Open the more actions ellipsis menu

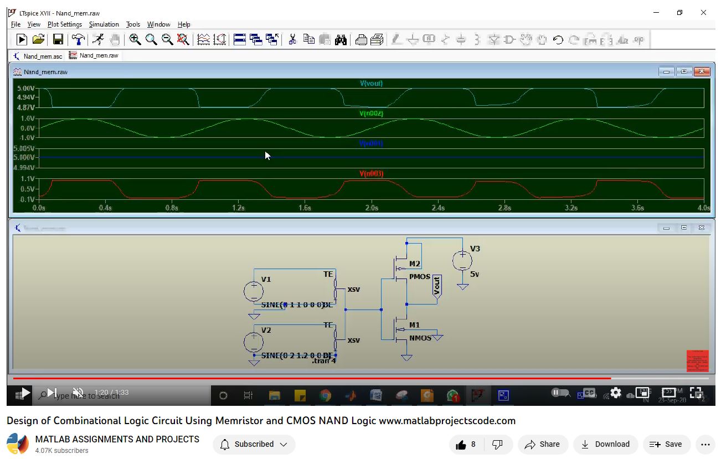click(x=705, y=444)
